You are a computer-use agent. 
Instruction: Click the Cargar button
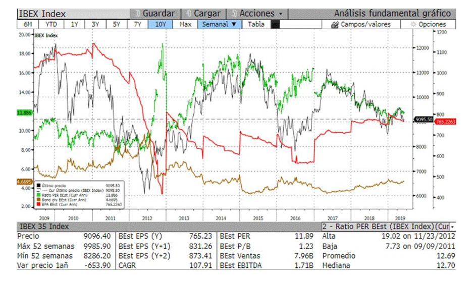[x=204, y=14]
